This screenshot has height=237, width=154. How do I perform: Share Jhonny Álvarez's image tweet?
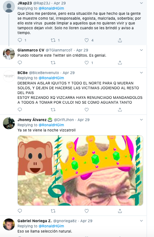pos(120,211)
